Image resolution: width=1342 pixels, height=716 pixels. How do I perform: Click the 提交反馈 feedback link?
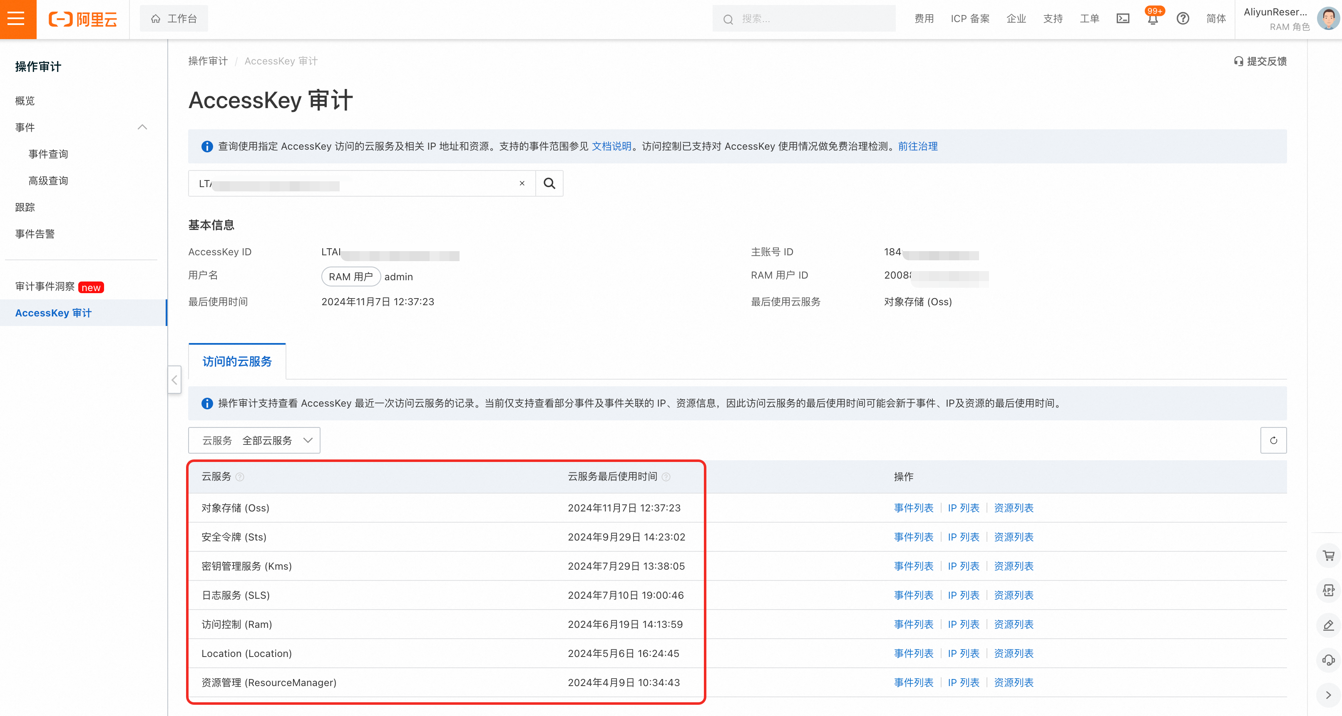(x=1260, y=62)
